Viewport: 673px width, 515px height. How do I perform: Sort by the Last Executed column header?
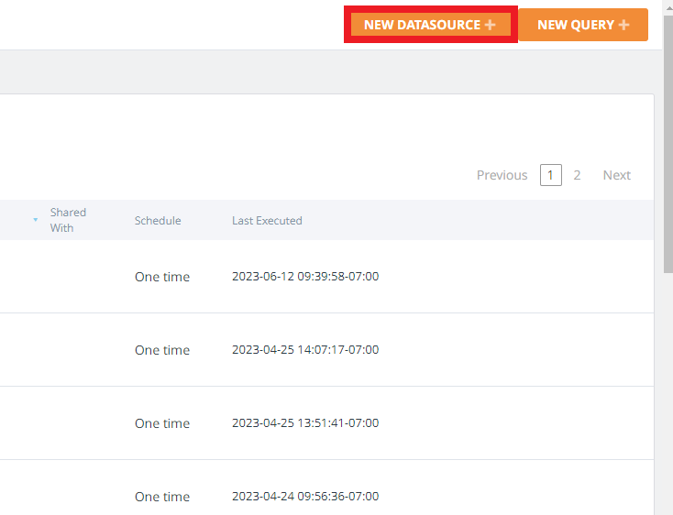267,221
